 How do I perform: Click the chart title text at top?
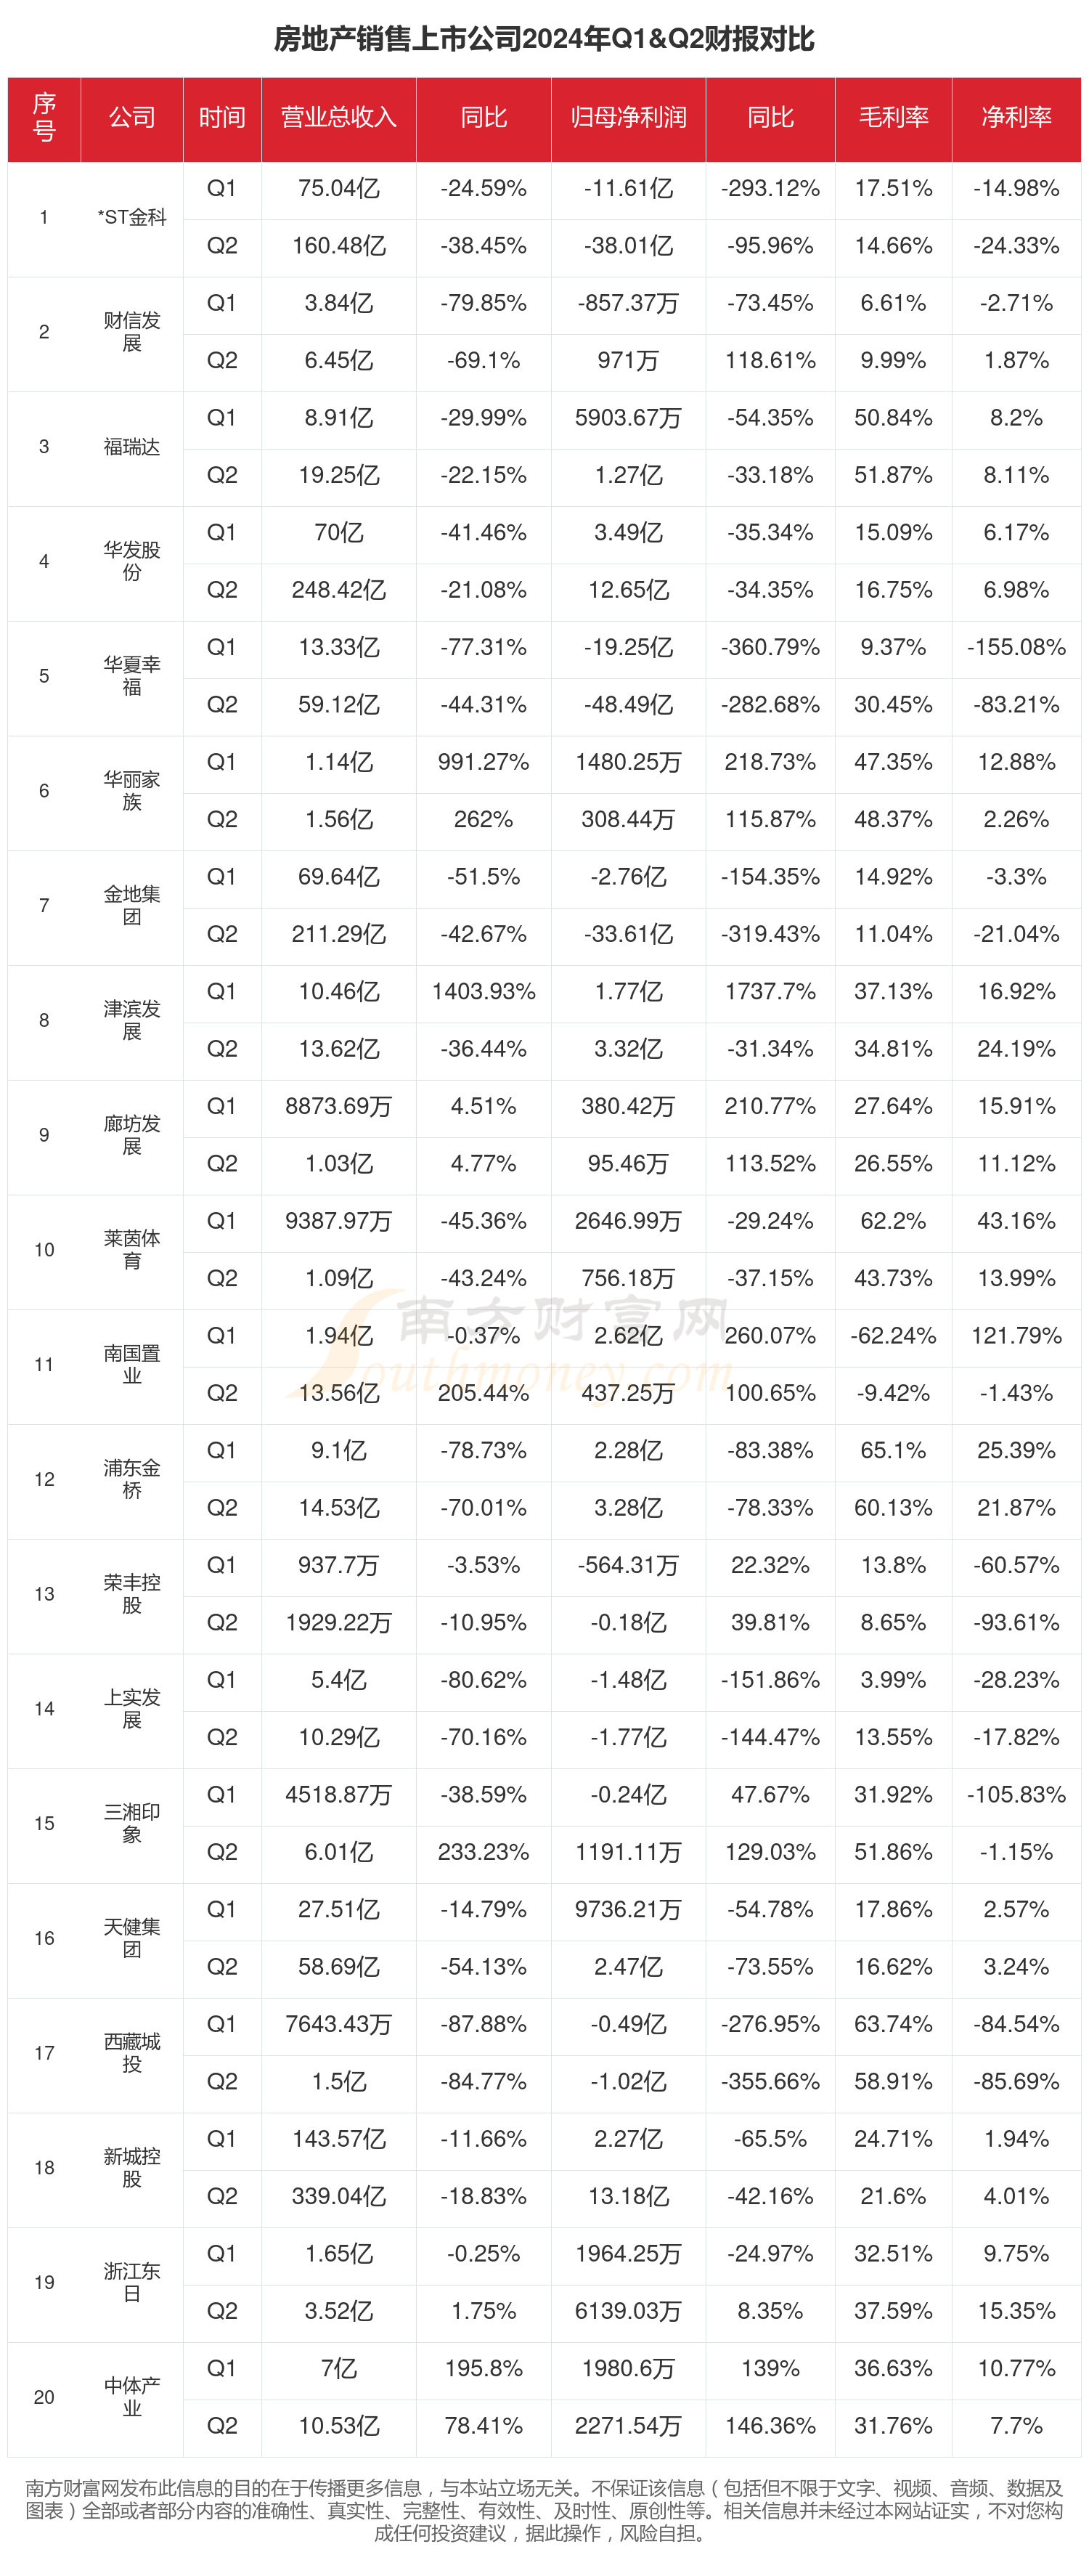coord(544,39)
